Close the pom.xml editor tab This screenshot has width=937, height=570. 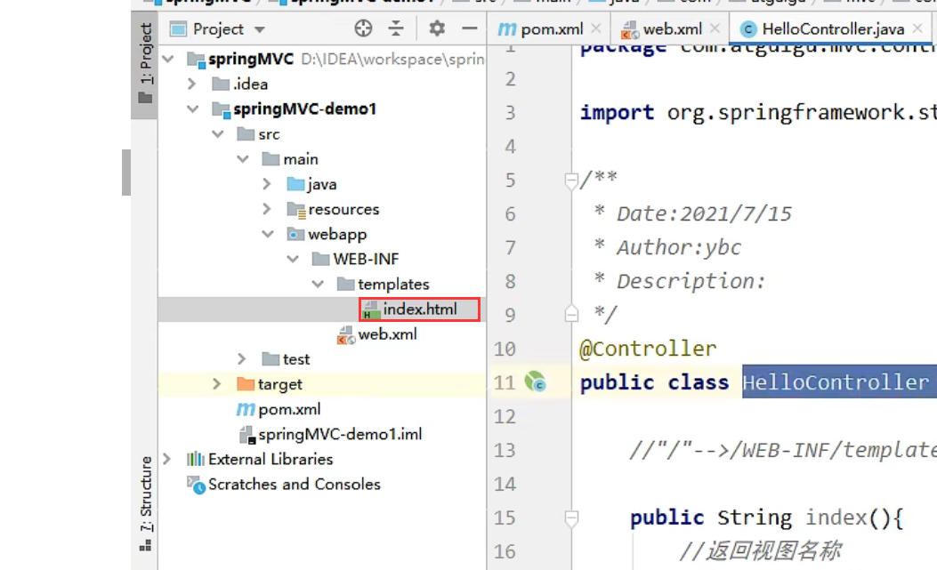(x=596, y=29)
